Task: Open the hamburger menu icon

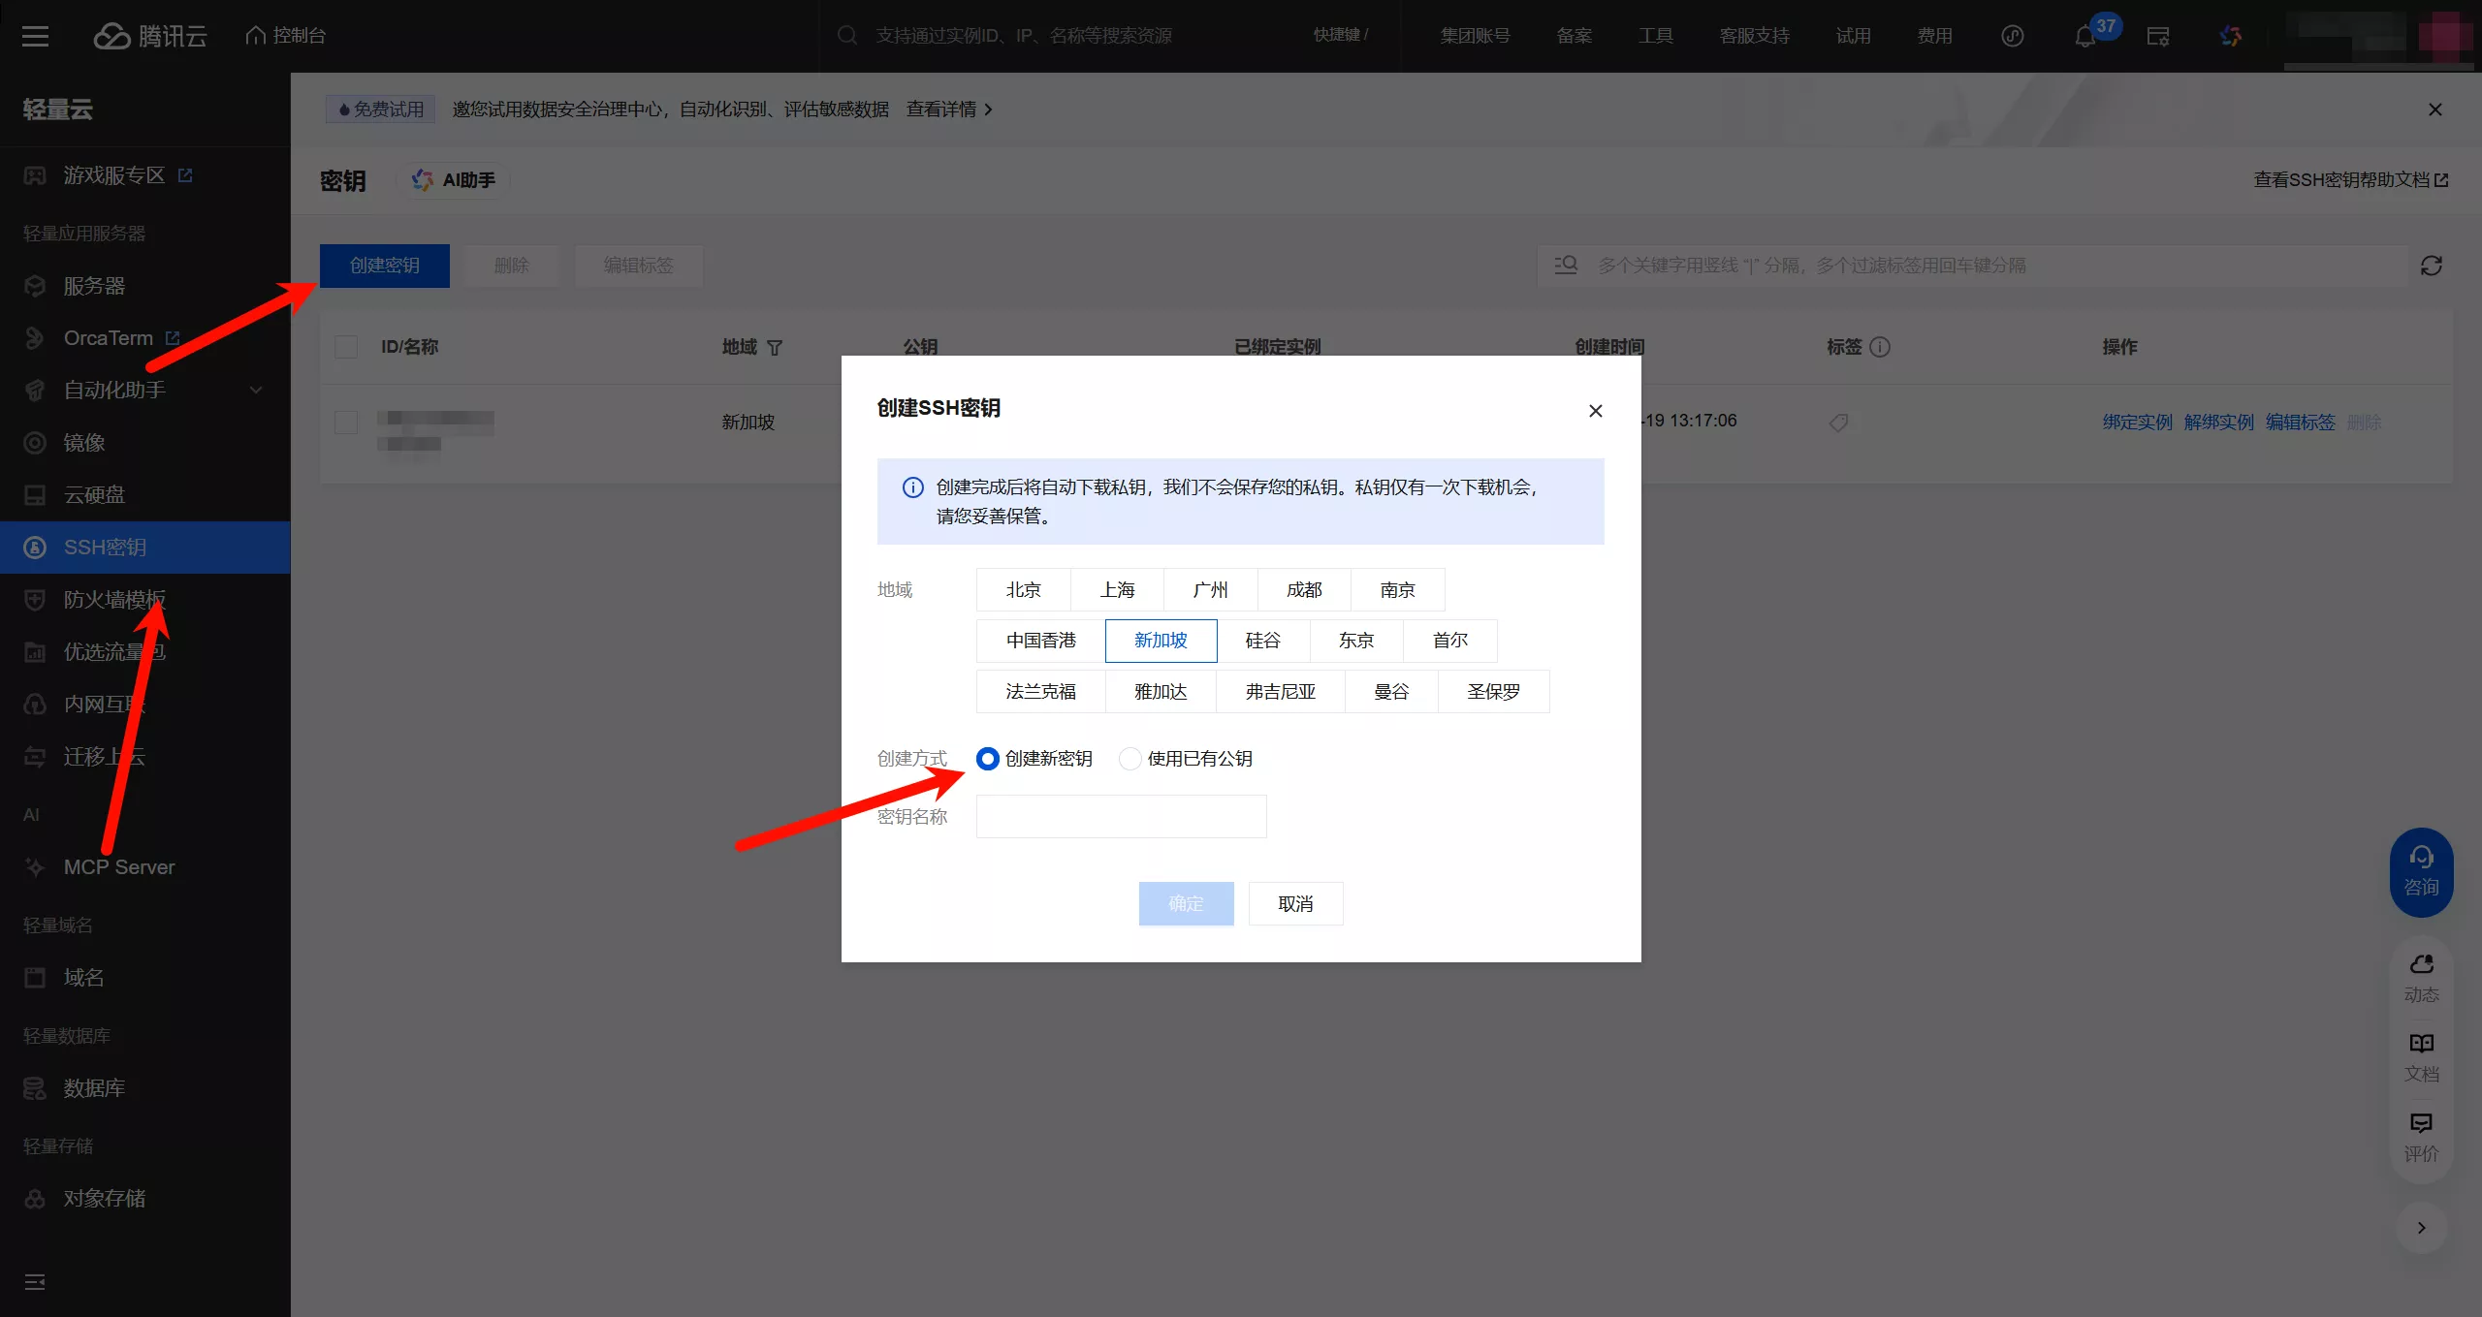Action: tap(36, 36)
